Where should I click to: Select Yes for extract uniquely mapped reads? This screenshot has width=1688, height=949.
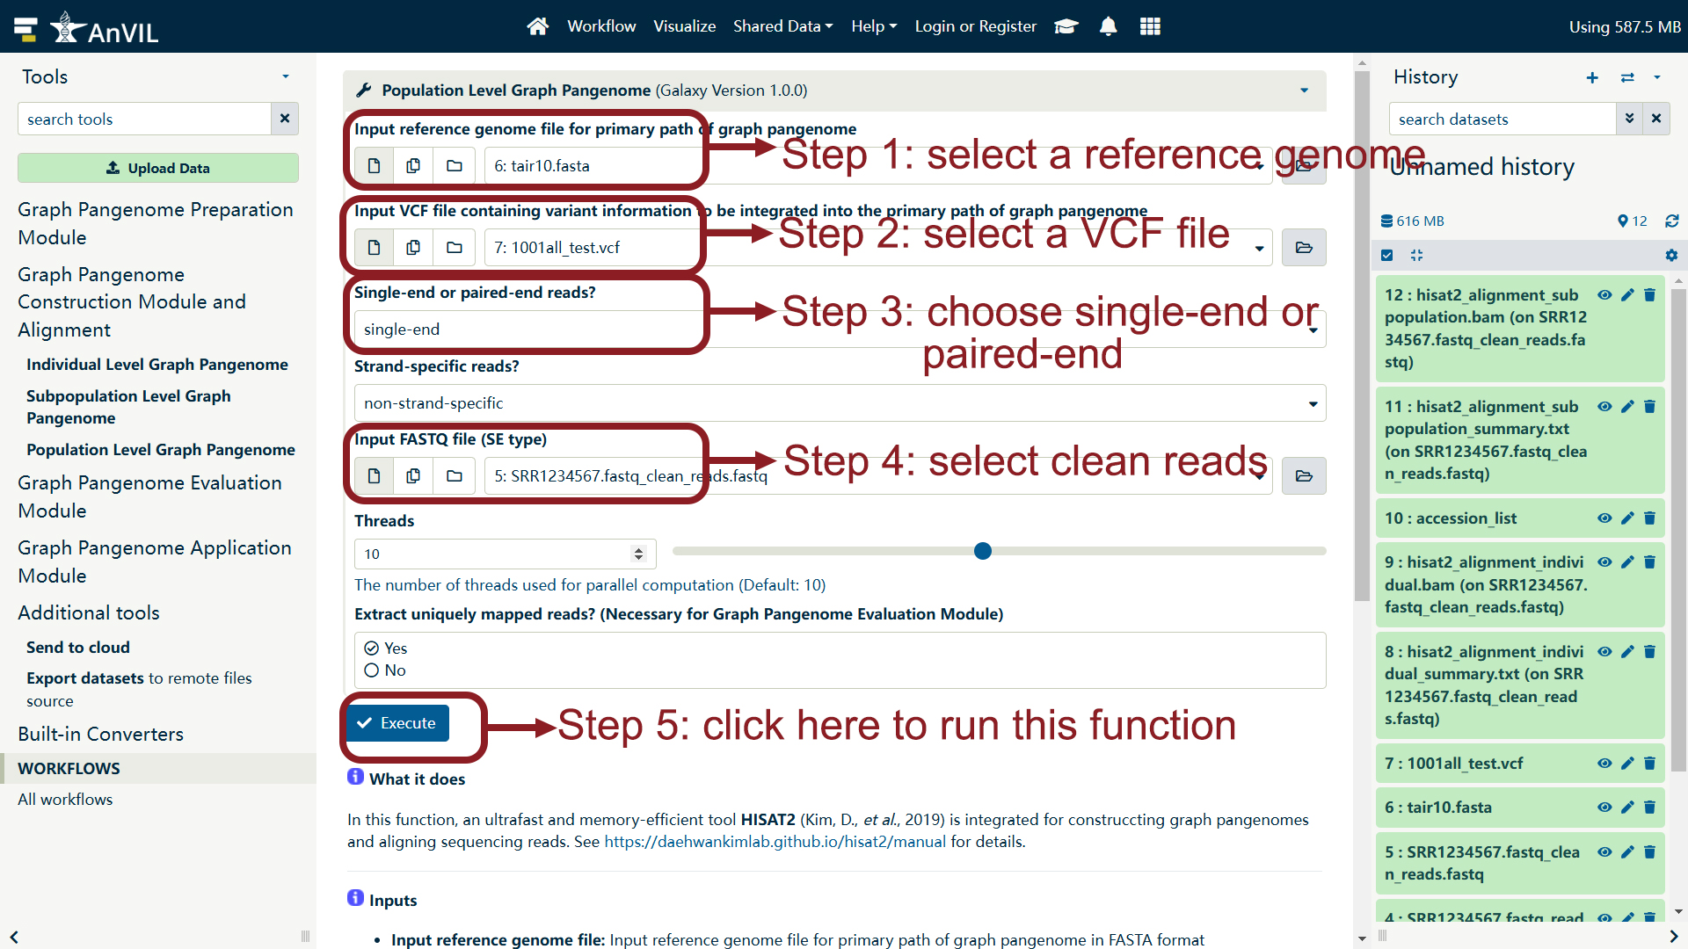tap(372, 648)
